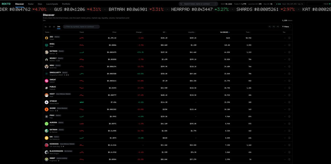Image resolution: width=331 pixels, height=164 pixels.
Task: Open info icon on the ZEC row
Action: [289, 38]
